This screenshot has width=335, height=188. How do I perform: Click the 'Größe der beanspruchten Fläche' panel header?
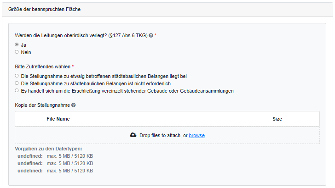click(x=45, y=9)
